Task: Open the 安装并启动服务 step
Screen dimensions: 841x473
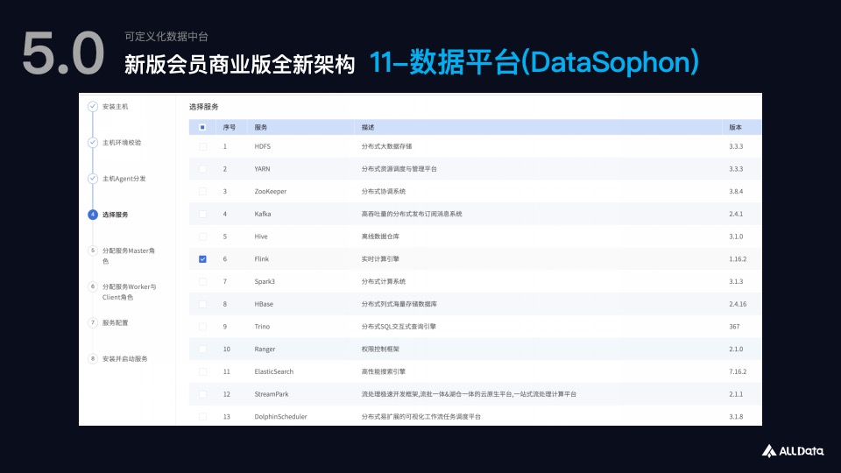Action: [125, 359]
